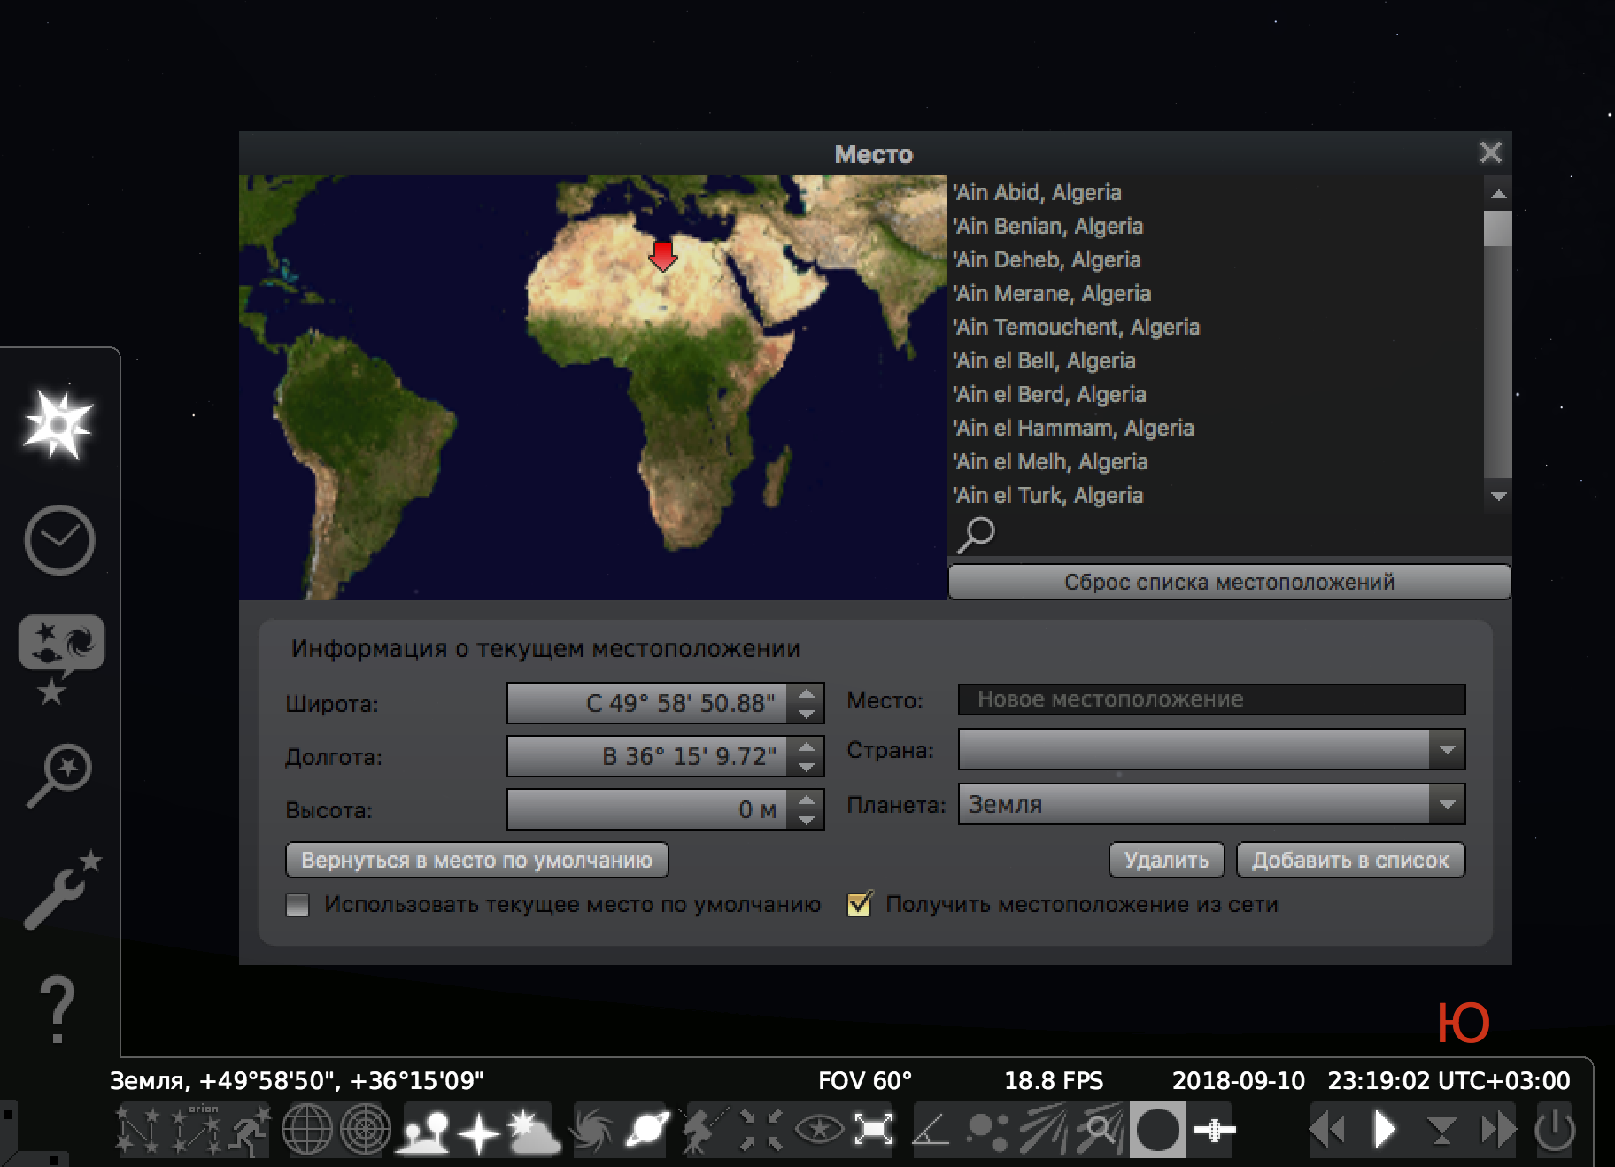Toggle the equatorial grid globe icon
This screenshot has width=1615, height=1167.
pos(306,1131)
